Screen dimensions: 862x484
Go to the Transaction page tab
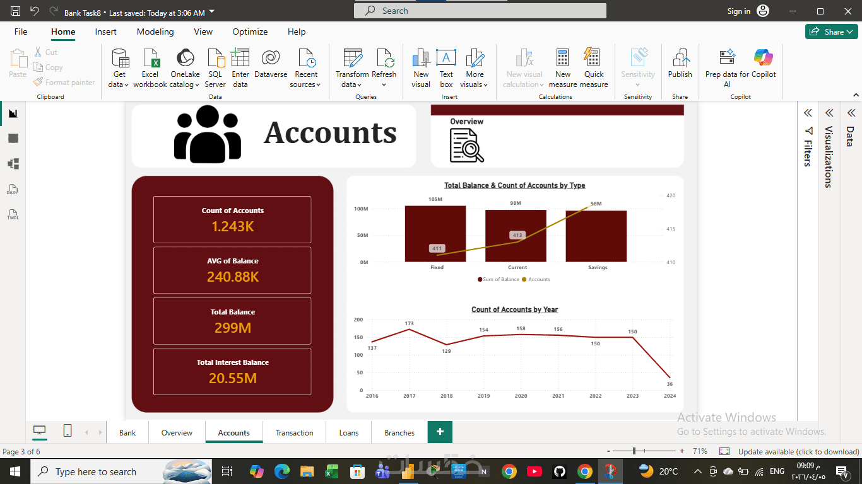[x=294, y=432]
